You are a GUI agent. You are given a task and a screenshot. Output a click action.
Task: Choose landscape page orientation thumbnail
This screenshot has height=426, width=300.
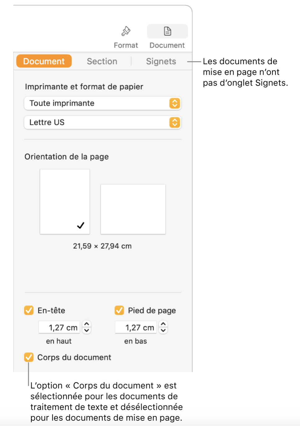[x=133, y=209]
